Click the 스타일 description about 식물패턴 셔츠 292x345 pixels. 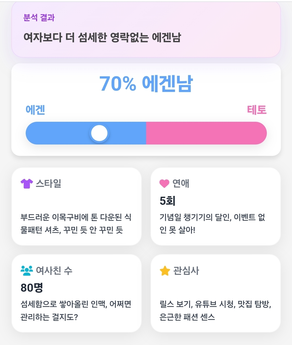pos(76,224)
